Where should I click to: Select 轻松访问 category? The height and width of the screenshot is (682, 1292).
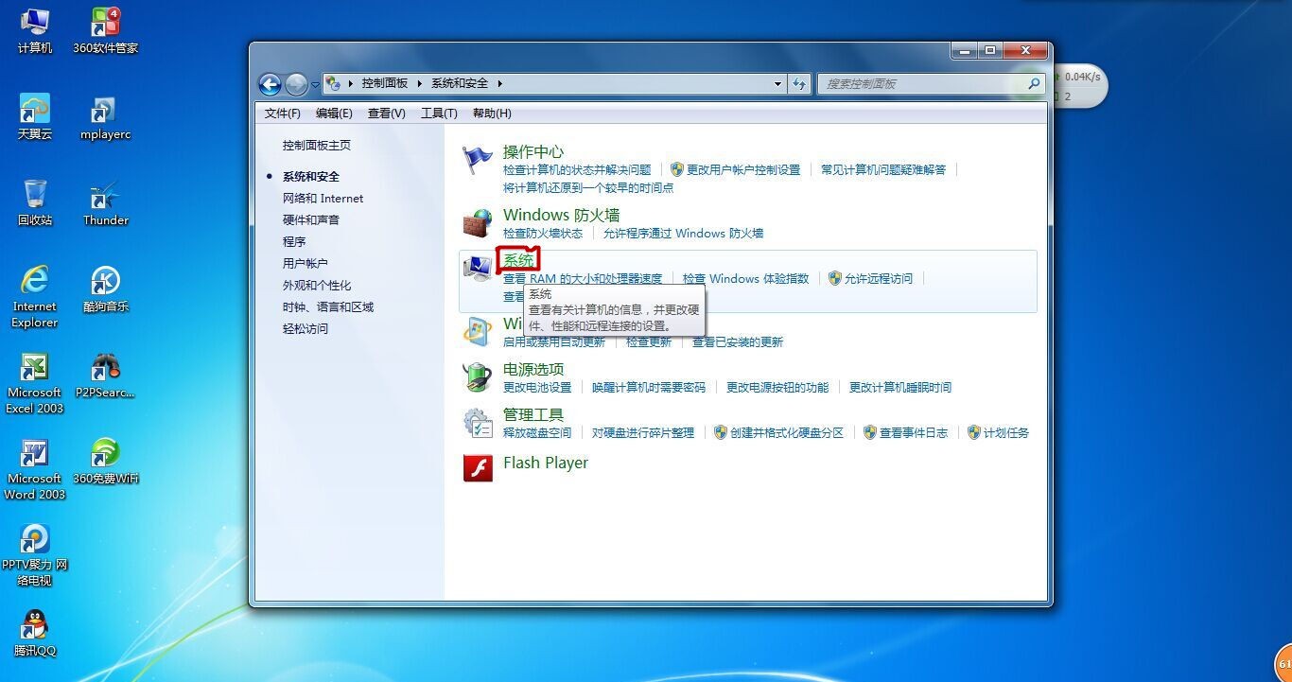[306, 329]
